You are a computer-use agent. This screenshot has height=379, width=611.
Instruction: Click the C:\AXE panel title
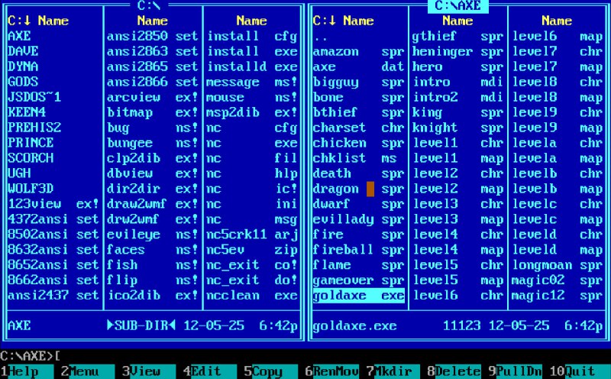pyautogui.click(x=457, y=6)
